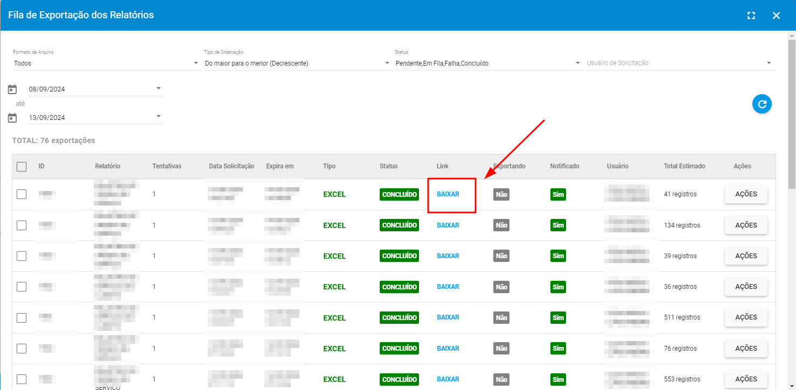Check the row with 553 registros
The height and width of the screenshot is (390, 796).
tap(22, 379)
